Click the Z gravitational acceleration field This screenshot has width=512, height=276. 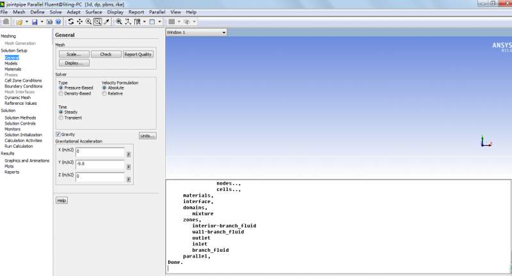coord(100,177)
